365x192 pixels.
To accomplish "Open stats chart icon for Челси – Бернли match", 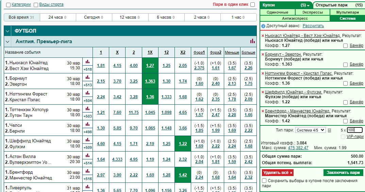I will point(87,124).
